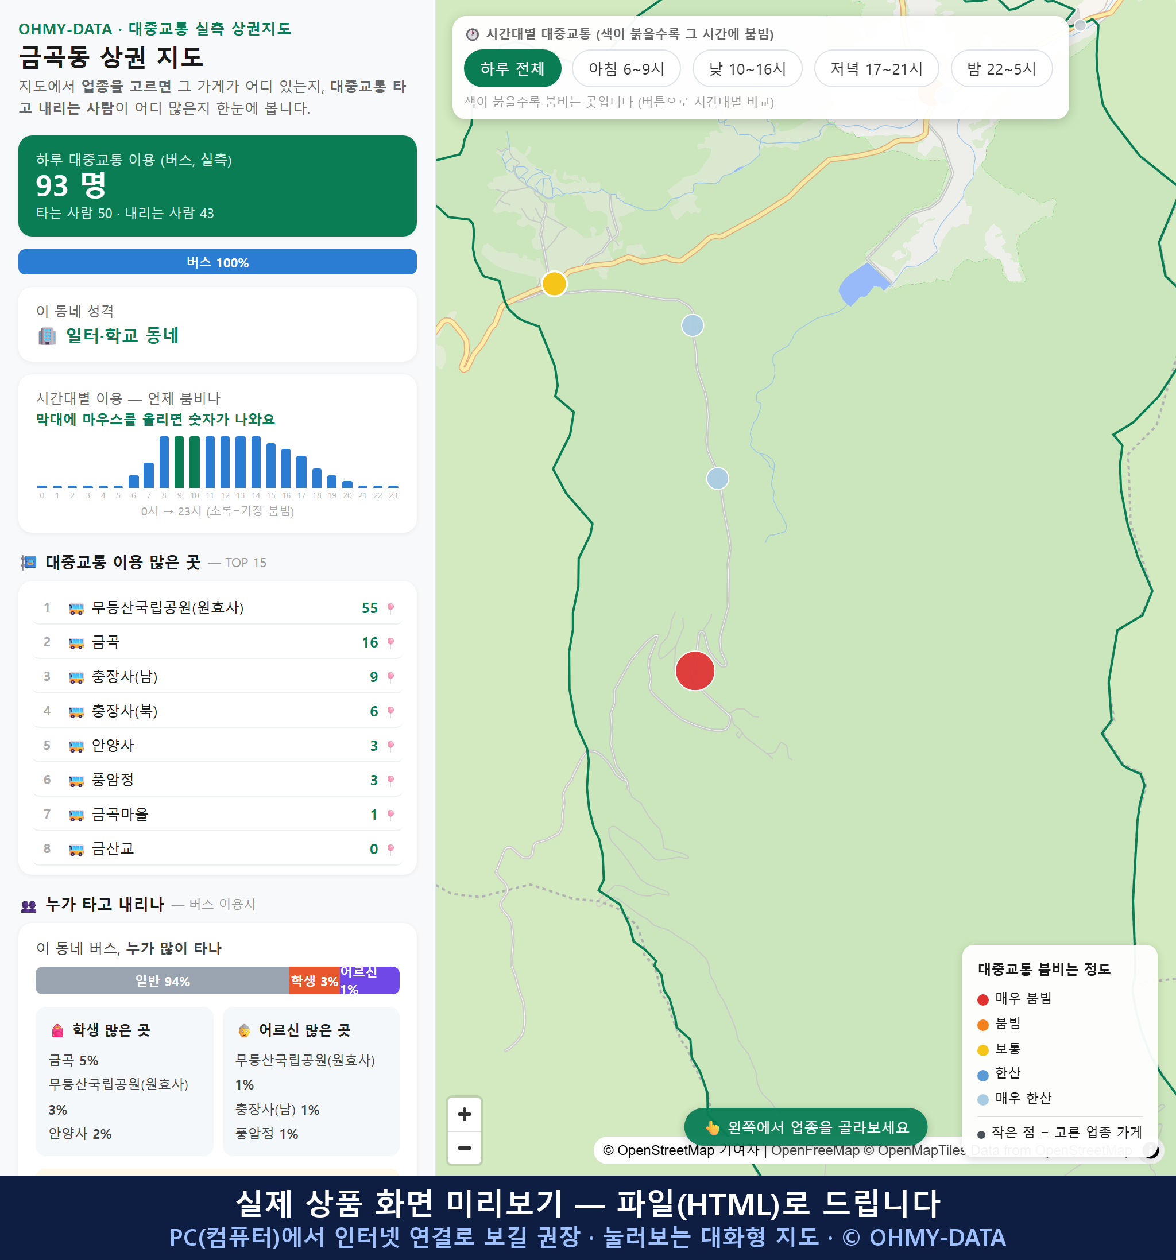Click the 한산 blue legend swatch
This screenshot has width=1176, height=1260.
[x=983, y=1075]
